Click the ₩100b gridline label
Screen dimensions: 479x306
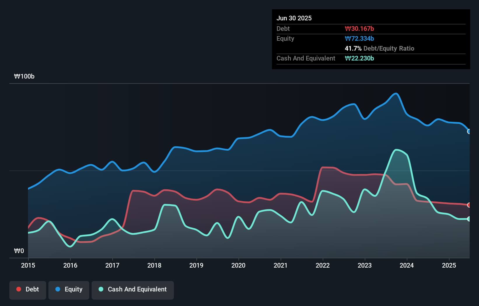[x=25, y=76]
